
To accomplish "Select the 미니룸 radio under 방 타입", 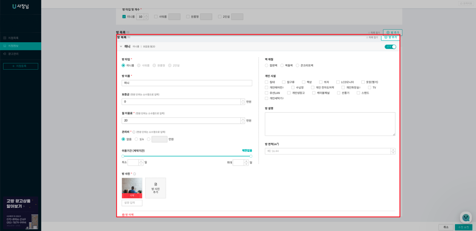I will (x=123, y=65).
